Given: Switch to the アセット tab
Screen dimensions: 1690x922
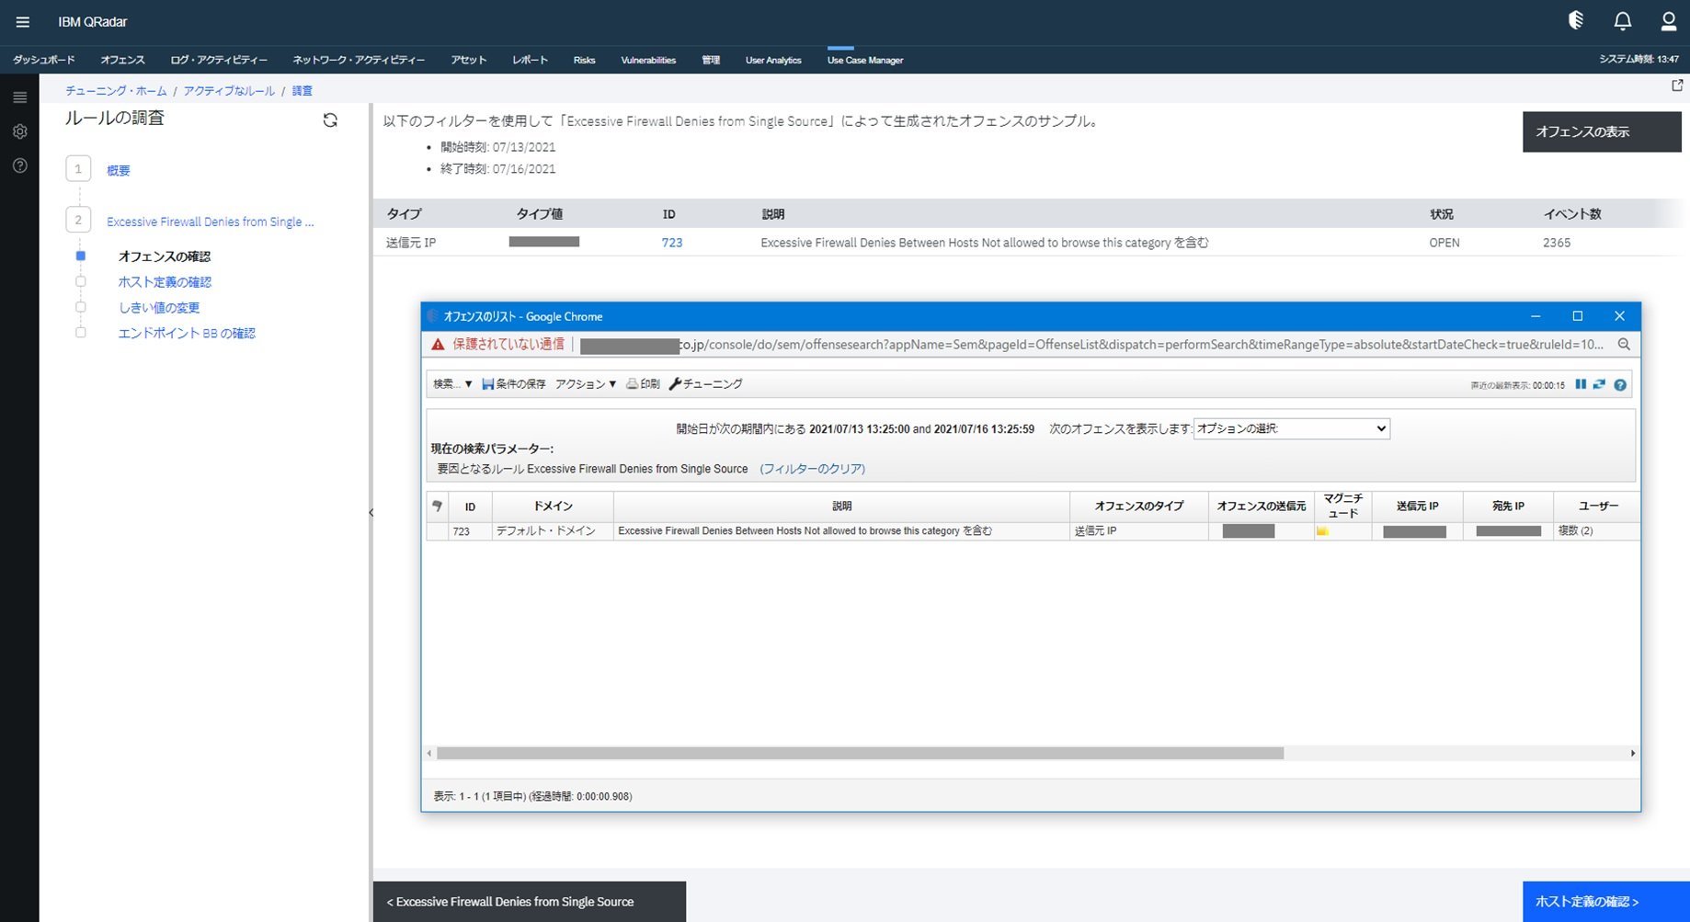Looking at the screenshot, I should [x=469, y=60].
